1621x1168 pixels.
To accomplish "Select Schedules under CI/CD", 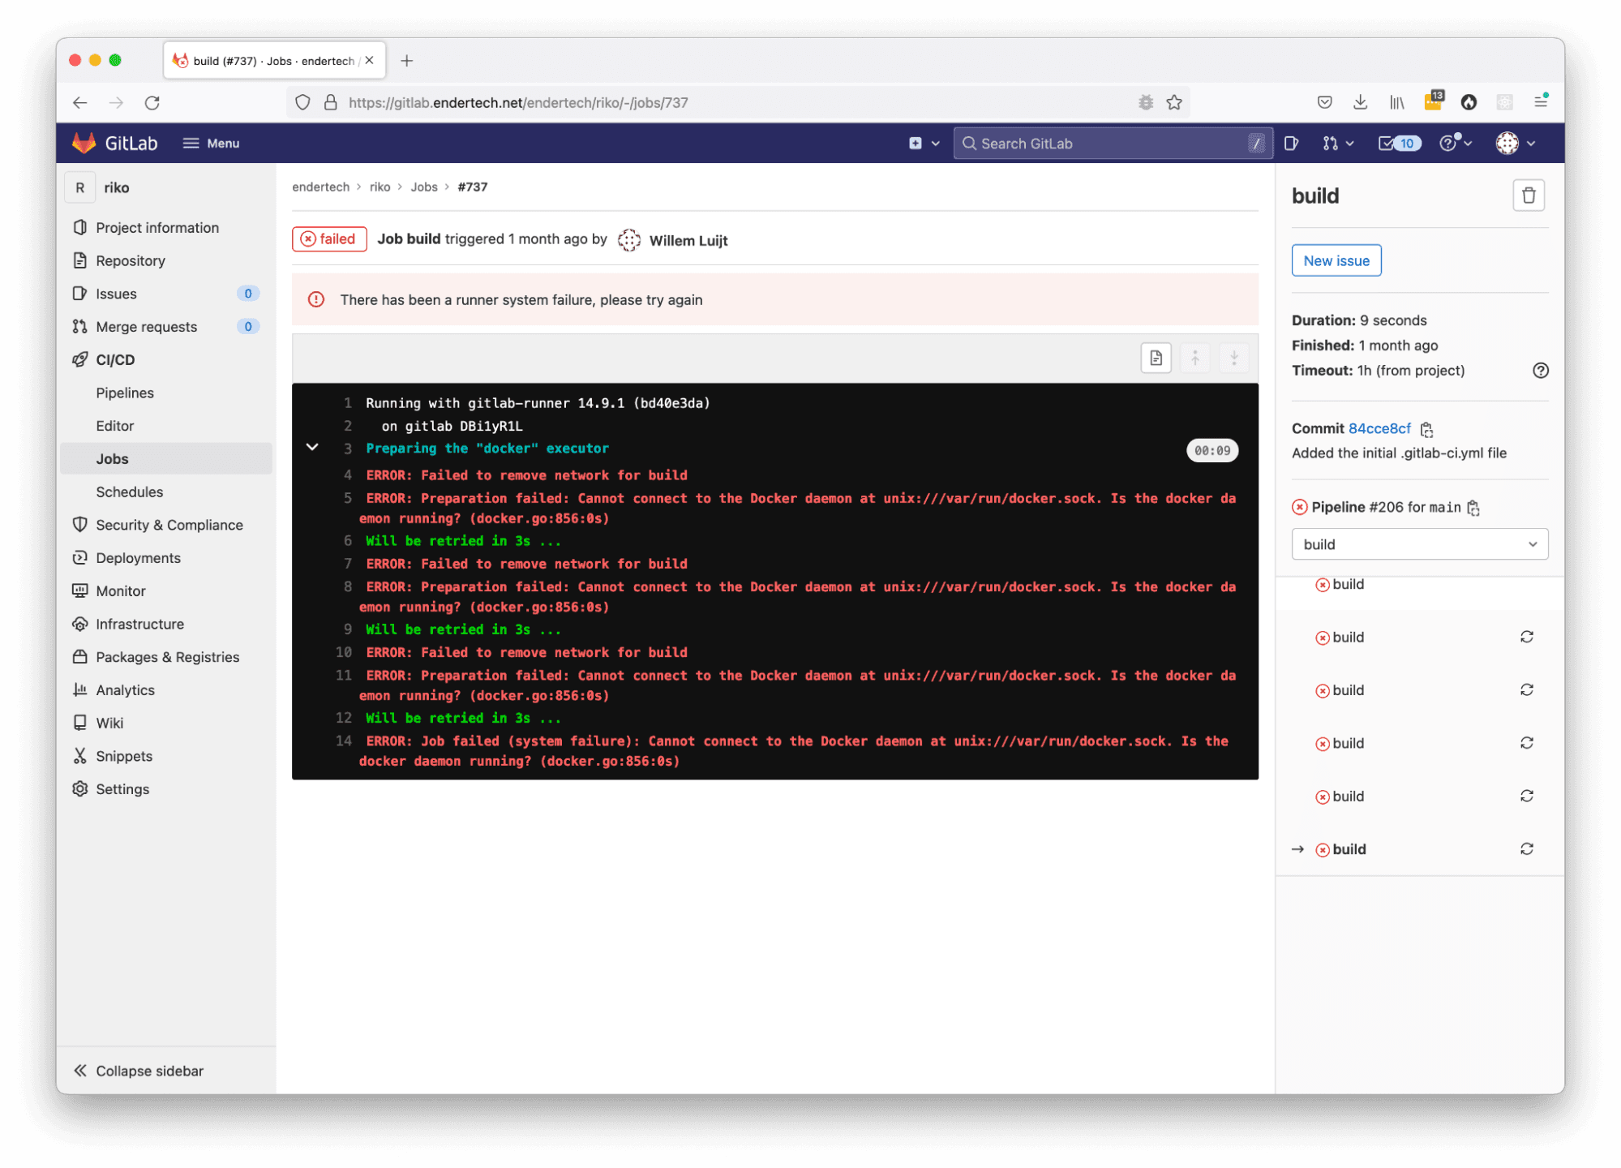I will [130, 492].
